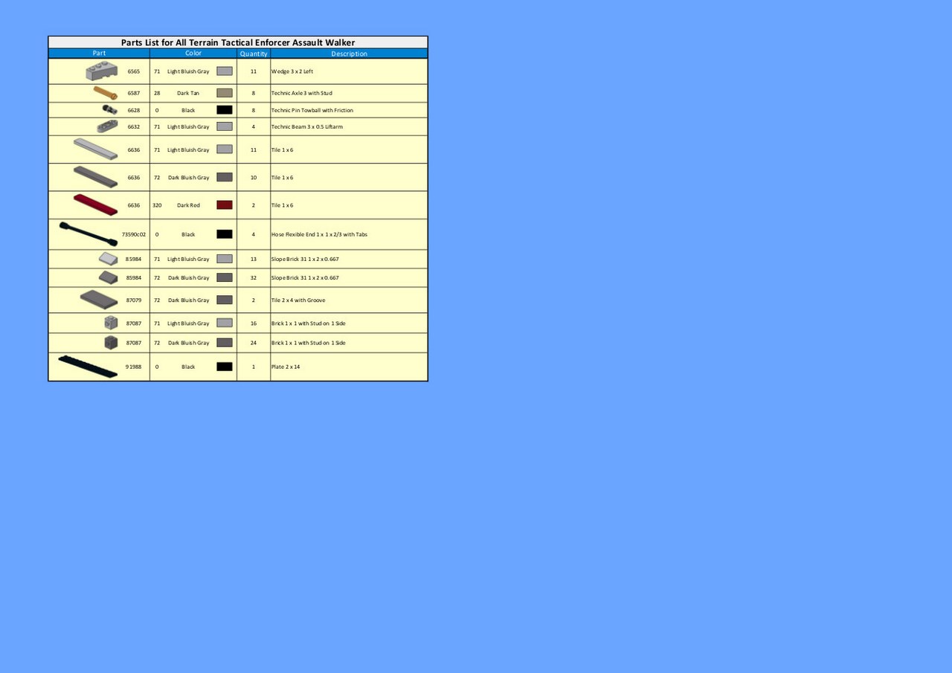Click the quantity value 24
Screen dimensions: 952x673
[x=254, y=343]
